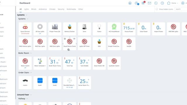Click the settings gear on Dead Device Check tile
The image size is (187, 105).
pyautogui.click(x=65, y=39)
